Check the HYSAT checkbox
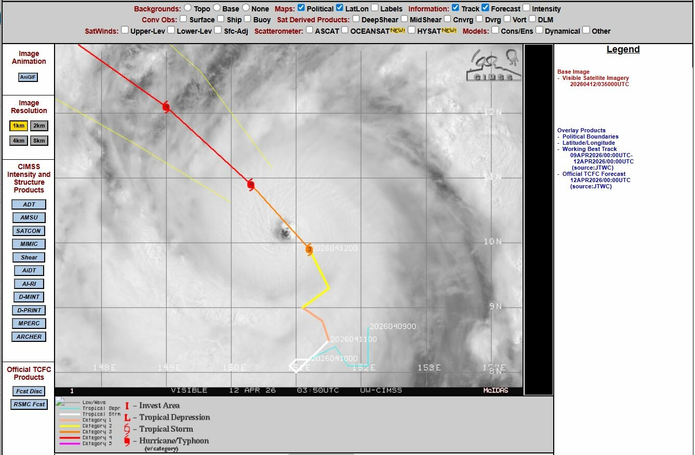Viewport: 695px width, 455px height. pos(411,30)
